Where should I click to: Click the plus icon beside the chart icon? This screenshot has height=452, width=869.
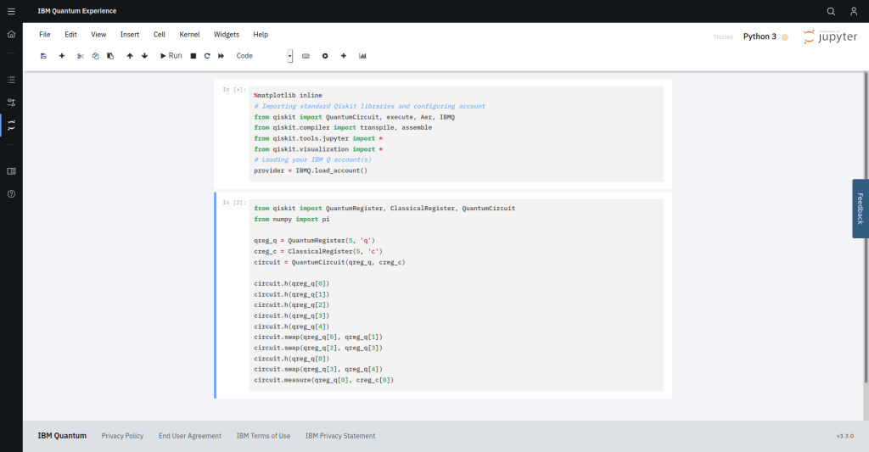344,56
